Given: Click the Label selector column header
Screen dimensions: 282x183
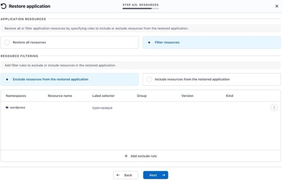Looking at the screenshot, I should tap(103, 96).
